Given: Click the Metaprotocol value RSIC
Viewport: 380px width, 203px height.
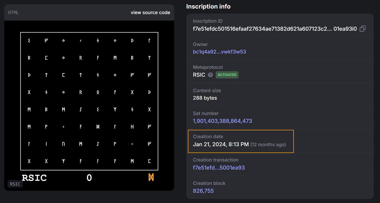Looking at the screenshot, I should click(199, 75).
